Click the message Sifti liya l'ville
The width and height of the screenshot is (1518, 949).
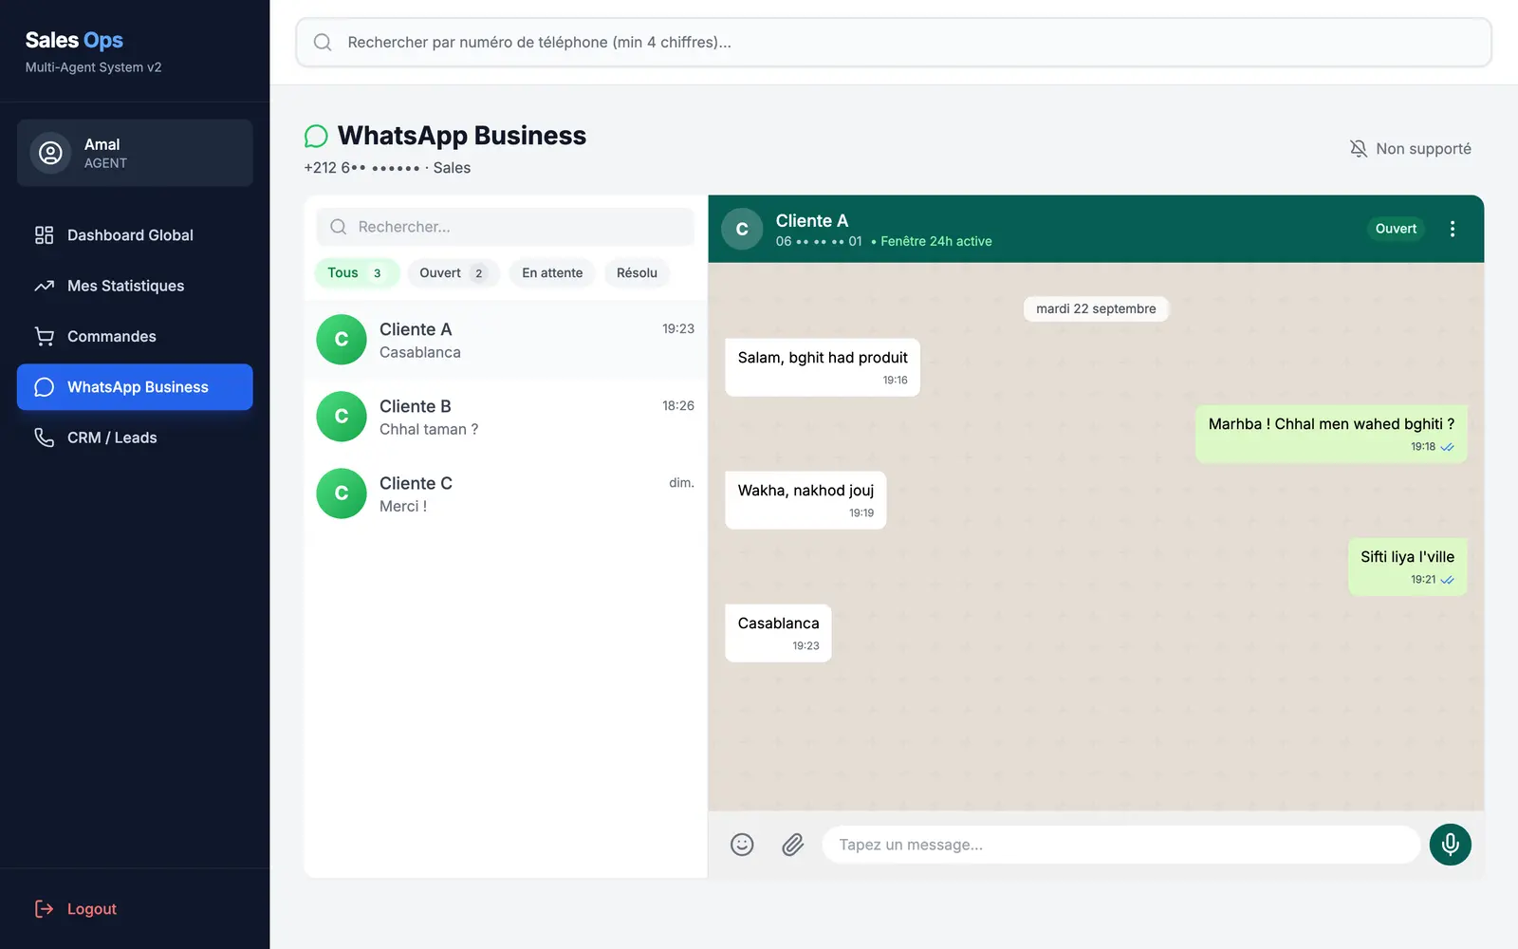point(1407,567)
